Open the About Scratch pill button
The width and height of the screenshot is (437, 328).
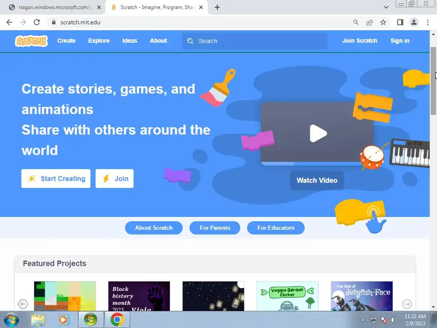point(154,228)
